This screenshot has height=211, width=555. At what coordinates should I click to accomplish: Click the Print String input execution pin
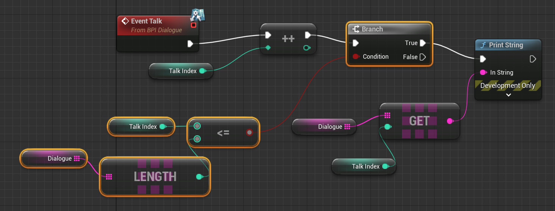483,59
